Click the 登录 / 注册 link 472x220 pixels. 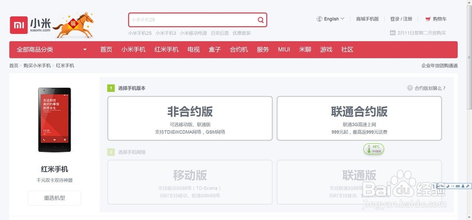[401, 19]
